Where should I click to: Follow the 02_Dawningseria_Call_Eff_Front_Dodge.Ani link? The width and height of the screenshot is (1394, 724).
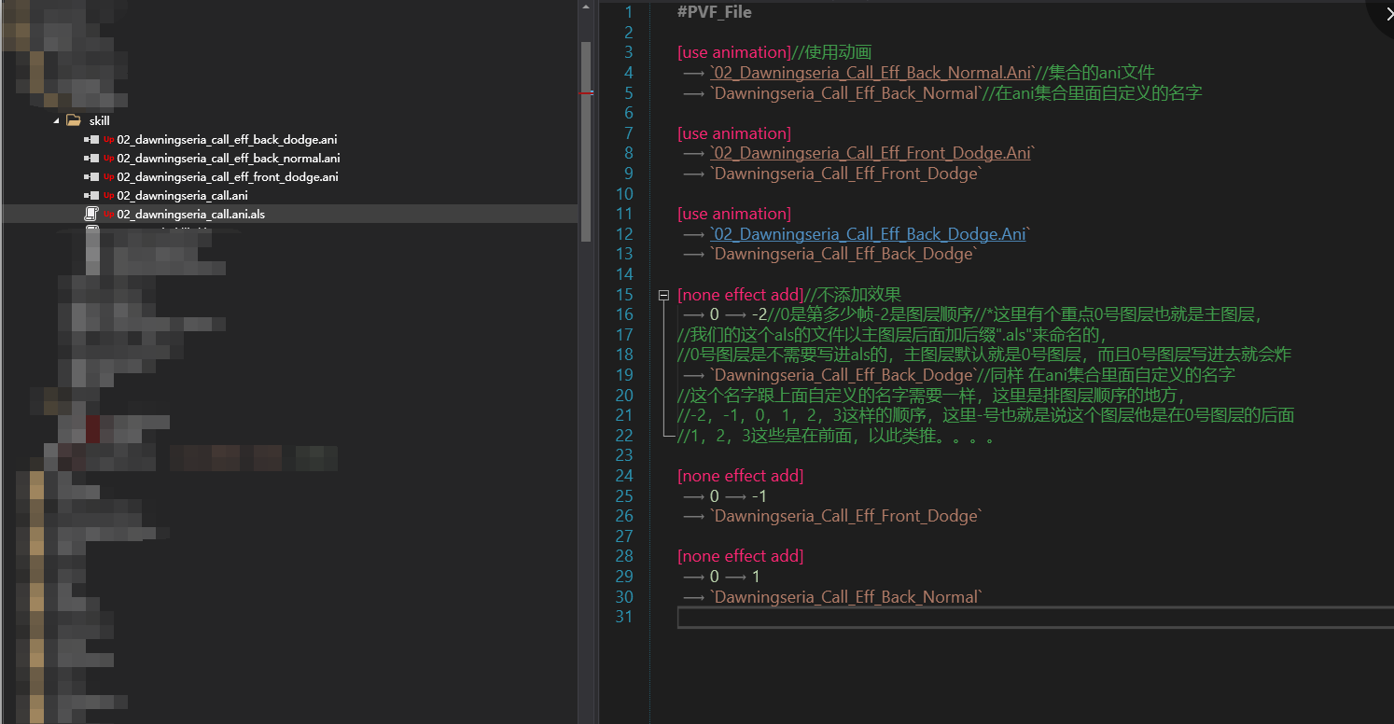click(x=871, y=153)
